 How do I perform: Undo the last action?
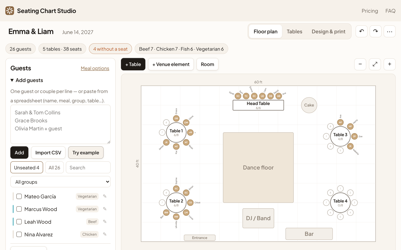pos(361,31)
